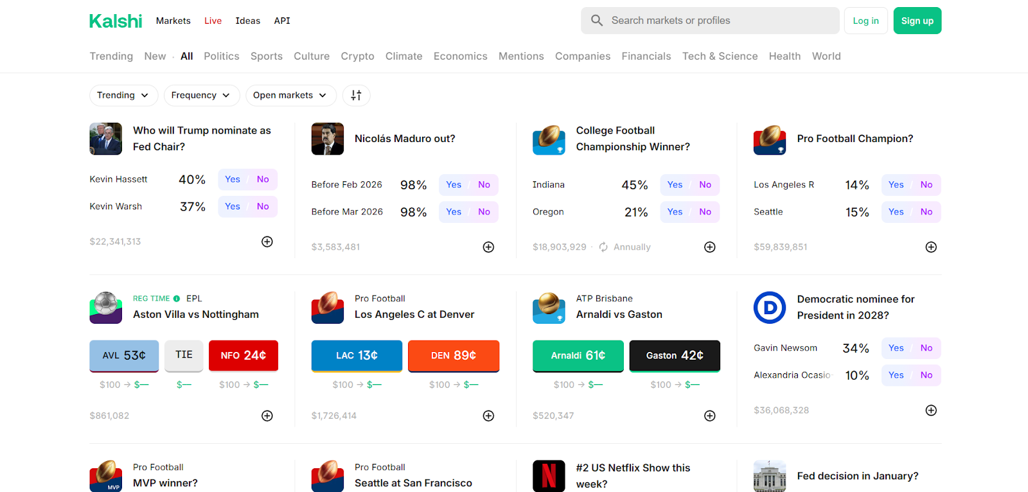
Task: Add Los Angeles C at Denver plus icon
Action: tap(488, 416)
